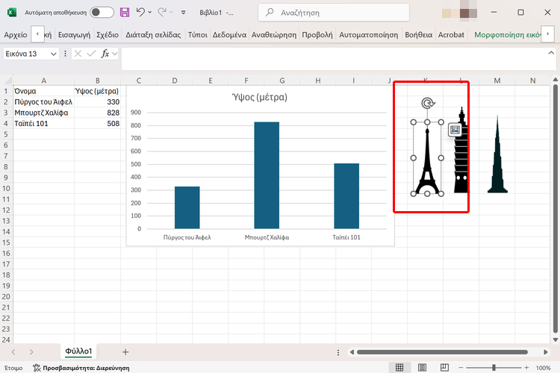Open the Μορφοποίηση εικόνας tab
The height and width of the screenshot is (373, 560).
506,34
